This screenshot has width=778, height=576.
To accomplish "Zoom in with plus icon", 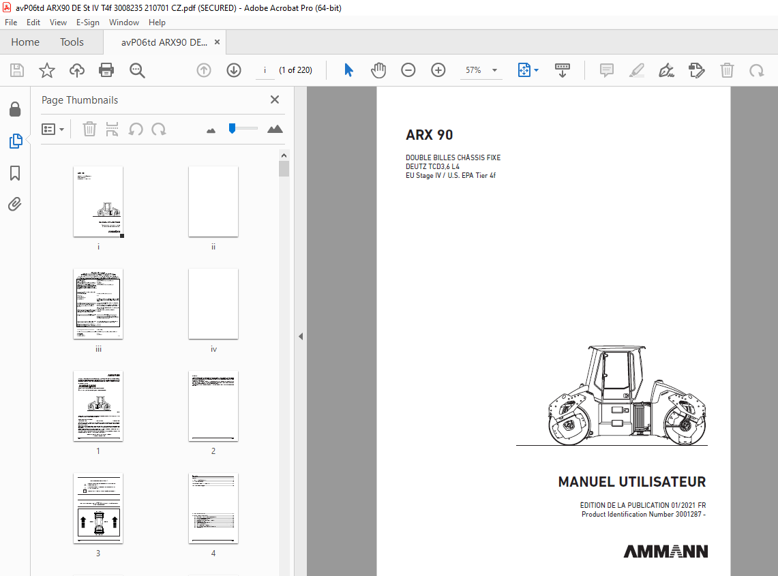I will point(438,70).
